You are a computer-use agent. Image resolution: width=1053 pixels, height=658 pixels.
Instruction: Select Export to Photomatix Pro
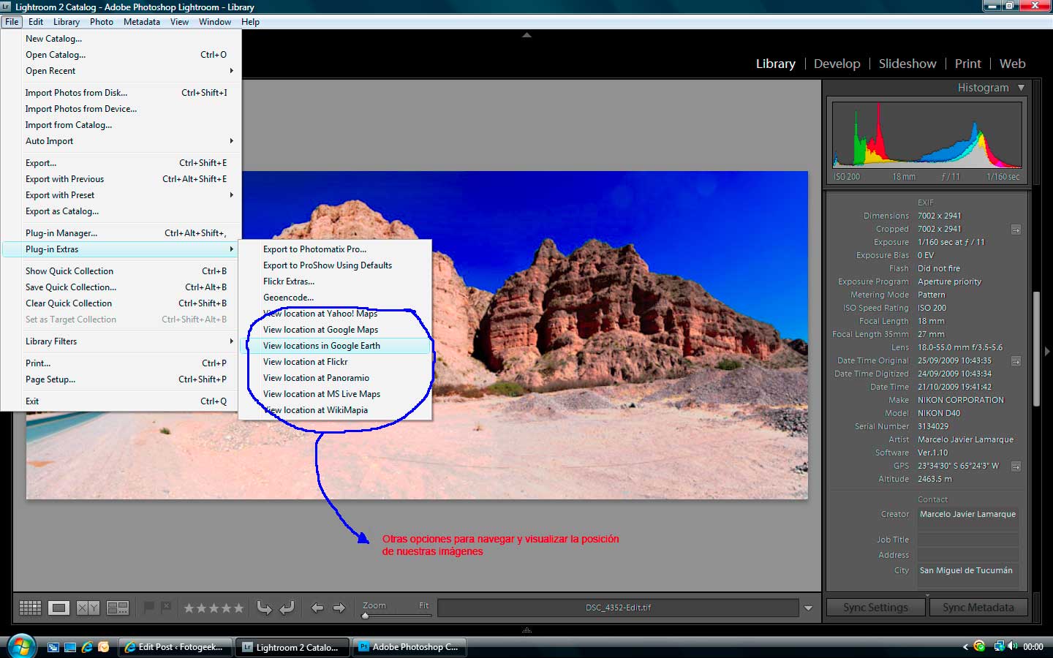pos(336,249)
